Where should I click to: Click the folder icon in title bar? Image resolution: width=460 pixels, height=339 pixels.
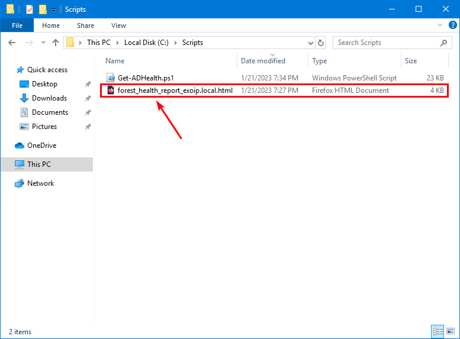10,9
